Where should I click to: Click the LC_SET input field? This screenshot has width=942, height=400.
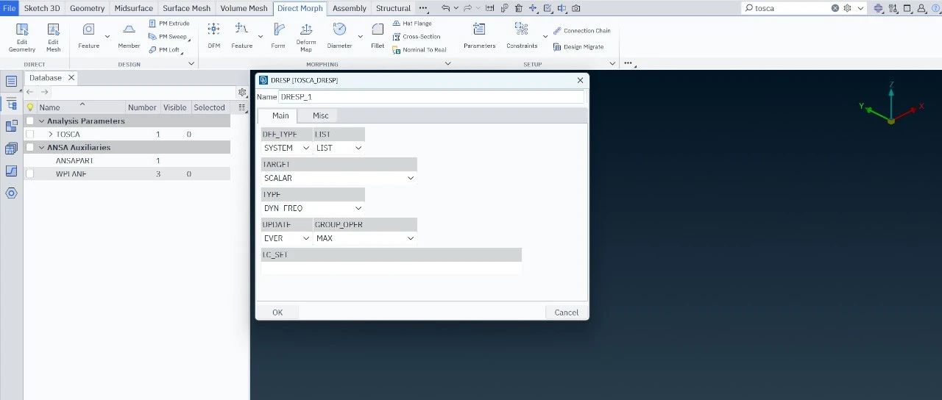click(391, 268)
